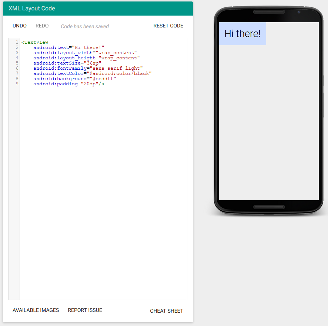Click the phone's front camera lens

(x=299, y=12)
